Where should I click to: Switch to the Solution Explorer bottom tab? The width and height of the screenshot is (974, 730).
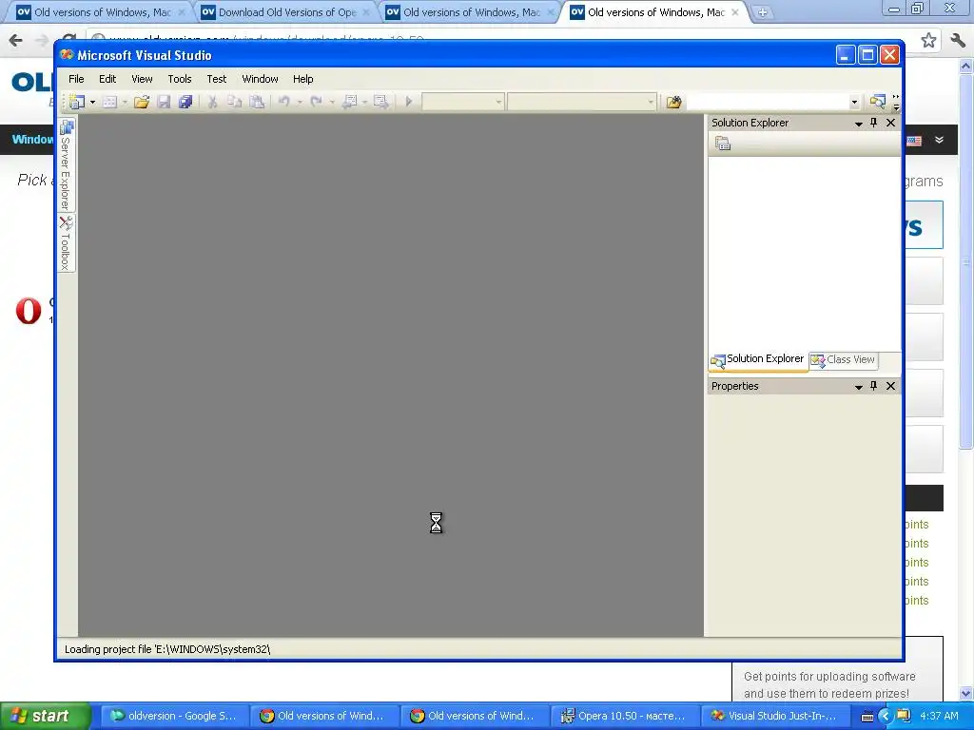pos(758,359)
